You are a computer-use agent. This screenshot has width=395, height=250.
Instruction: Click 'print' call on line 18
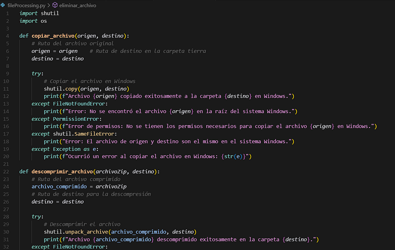pos(52,142)
